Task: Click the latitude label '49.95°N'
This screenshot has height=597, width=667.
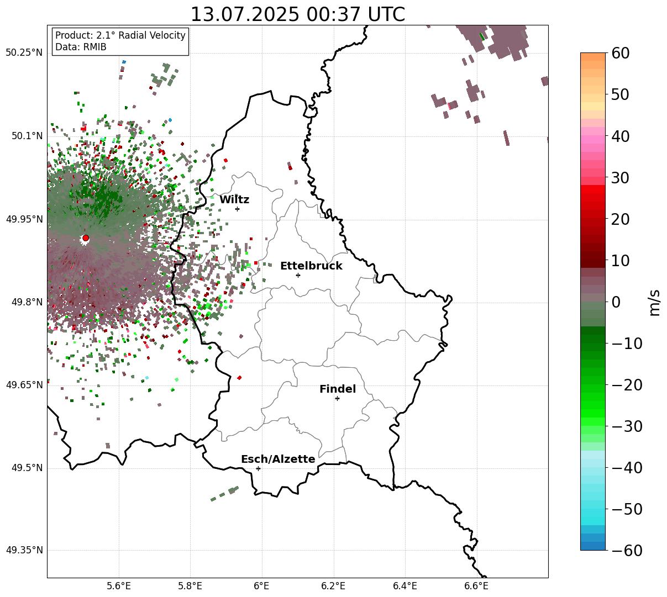Action: pos(24,219)
